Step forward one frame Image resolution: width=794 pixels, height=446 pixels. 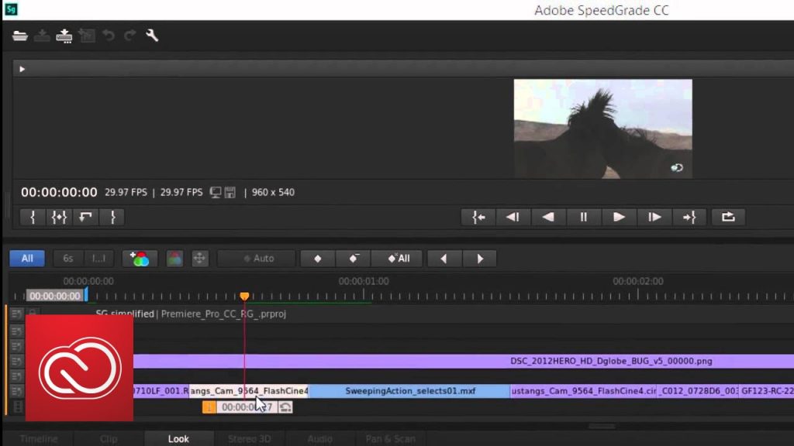(x=654, y=218)
